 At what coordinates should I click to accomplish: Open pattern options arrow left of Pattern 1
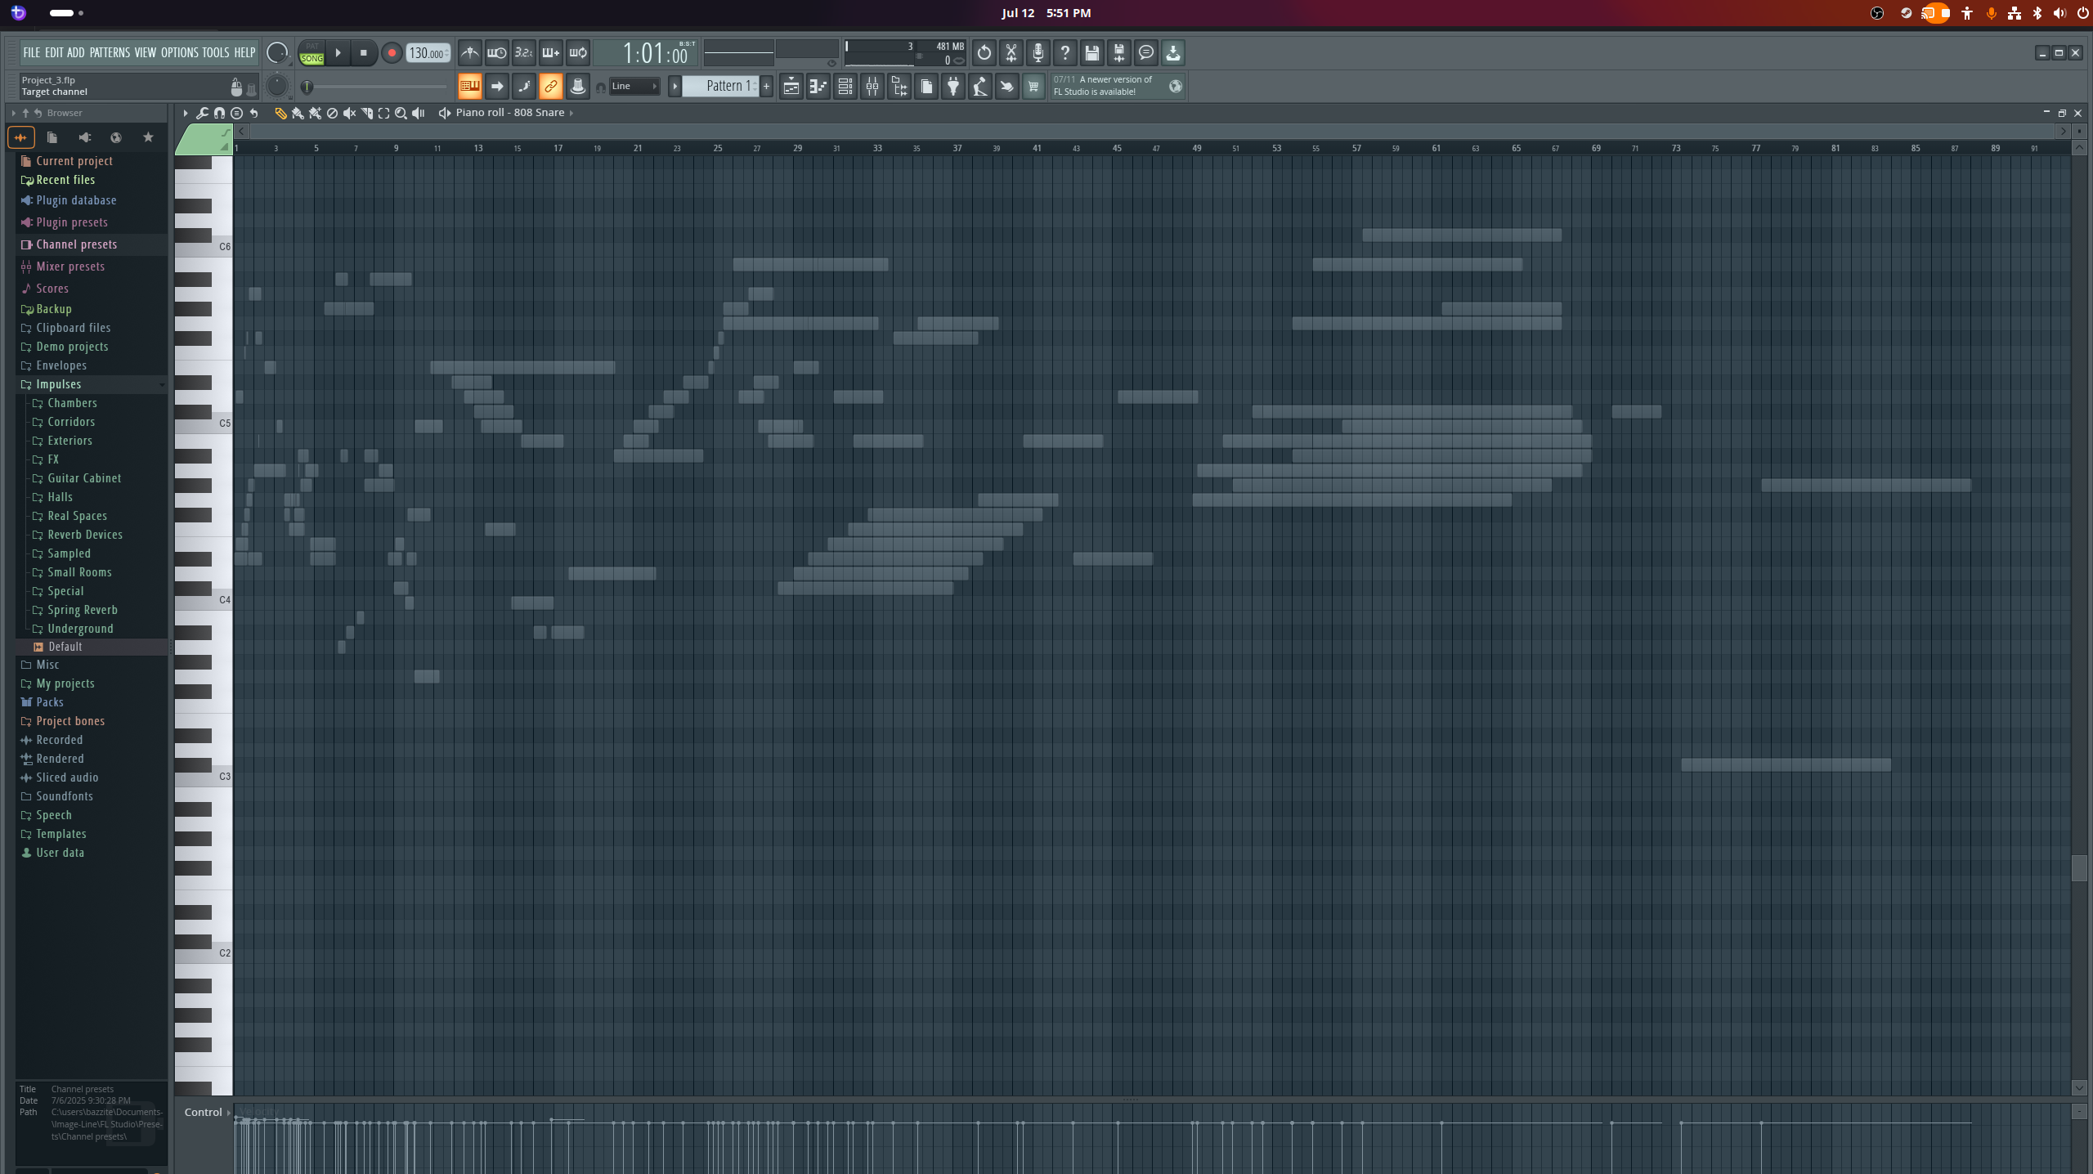click(675, 86)
